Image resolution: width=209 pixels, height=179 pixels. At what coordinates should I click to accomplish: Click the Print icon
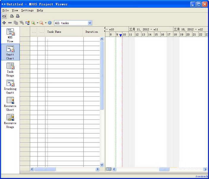[x=12, y=16]
